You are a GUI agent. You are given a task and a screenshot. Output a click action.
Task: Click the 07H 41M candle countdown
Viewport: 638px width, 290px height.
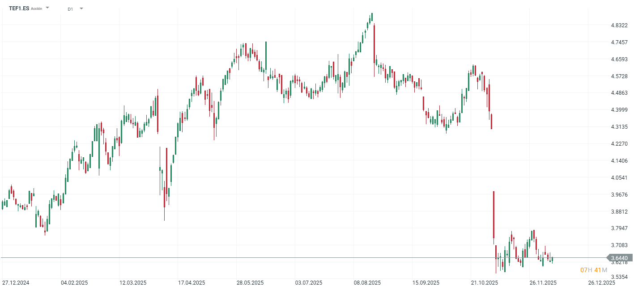593,270
